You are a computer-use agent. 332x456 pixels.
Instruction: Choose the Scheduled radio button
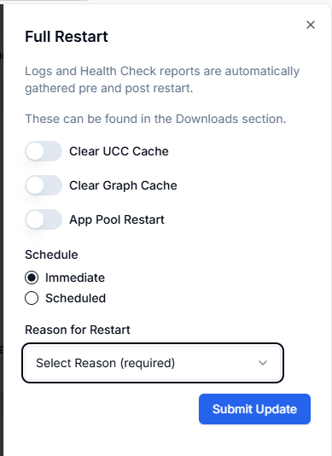pos(32,298)
